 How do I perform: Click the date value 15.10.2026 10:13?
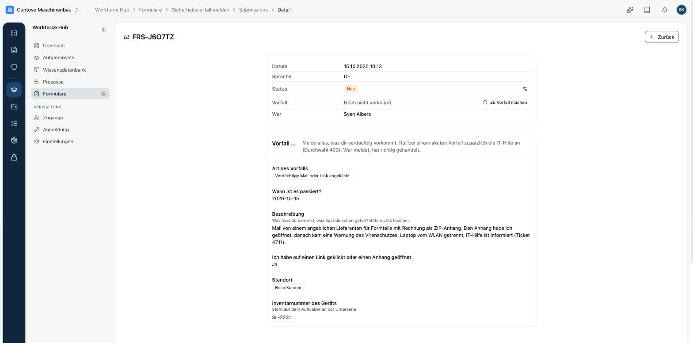pyautogui.click(x=363, y=66)
